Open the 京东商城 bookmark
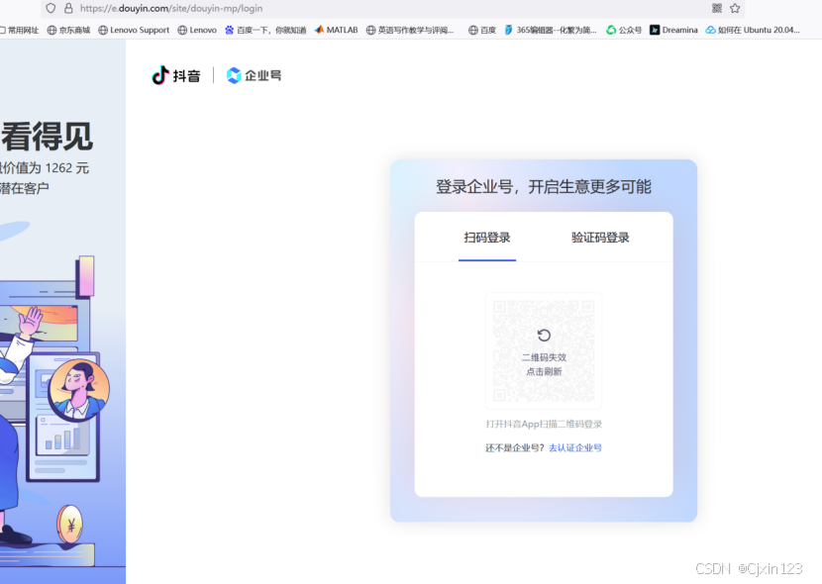 click(x=68, y=30)
